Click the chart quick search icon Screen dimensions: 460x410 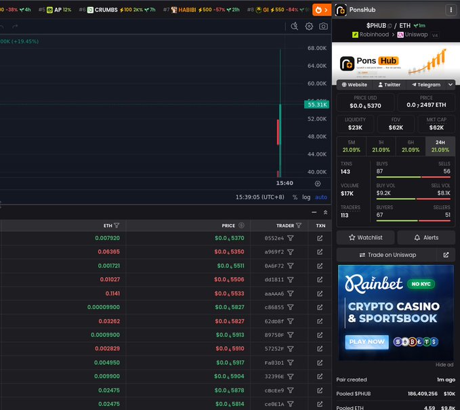pos(294,26)
